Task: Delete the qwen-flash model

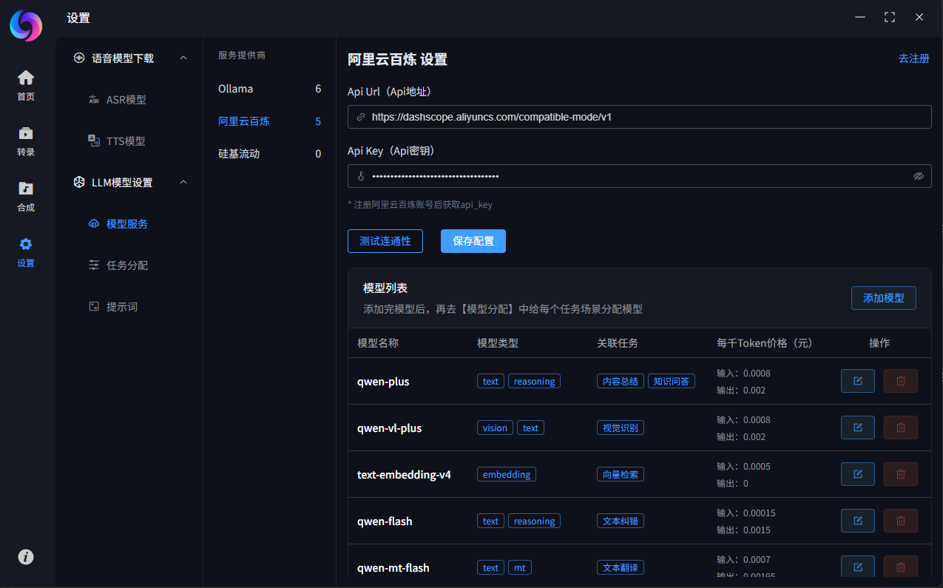Action: coord(901,521)
